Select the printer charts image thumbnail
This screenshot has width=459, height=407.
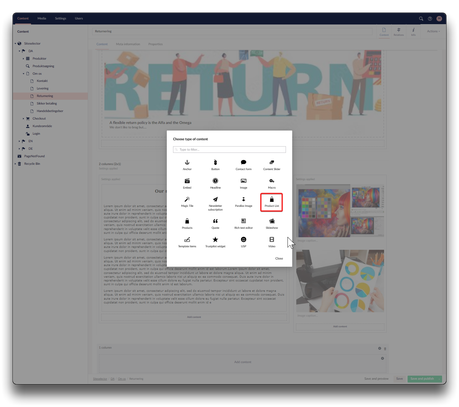pyautogui.click(x=340, y=281)
